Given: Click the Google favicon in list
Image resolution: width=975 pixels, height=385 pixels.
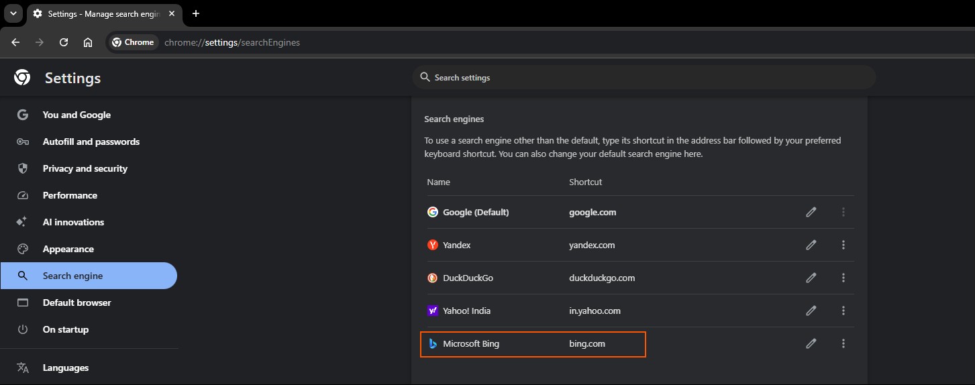Looking at the screenshot, I should pos(433,212).
